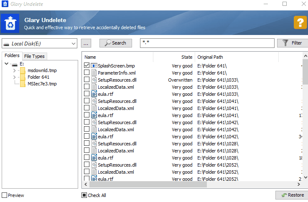Image resolution: width=308 pixels, height=202 pixels.
Task: Click the MSIec7e3.tmp folder icon
Action: (23, 84)
